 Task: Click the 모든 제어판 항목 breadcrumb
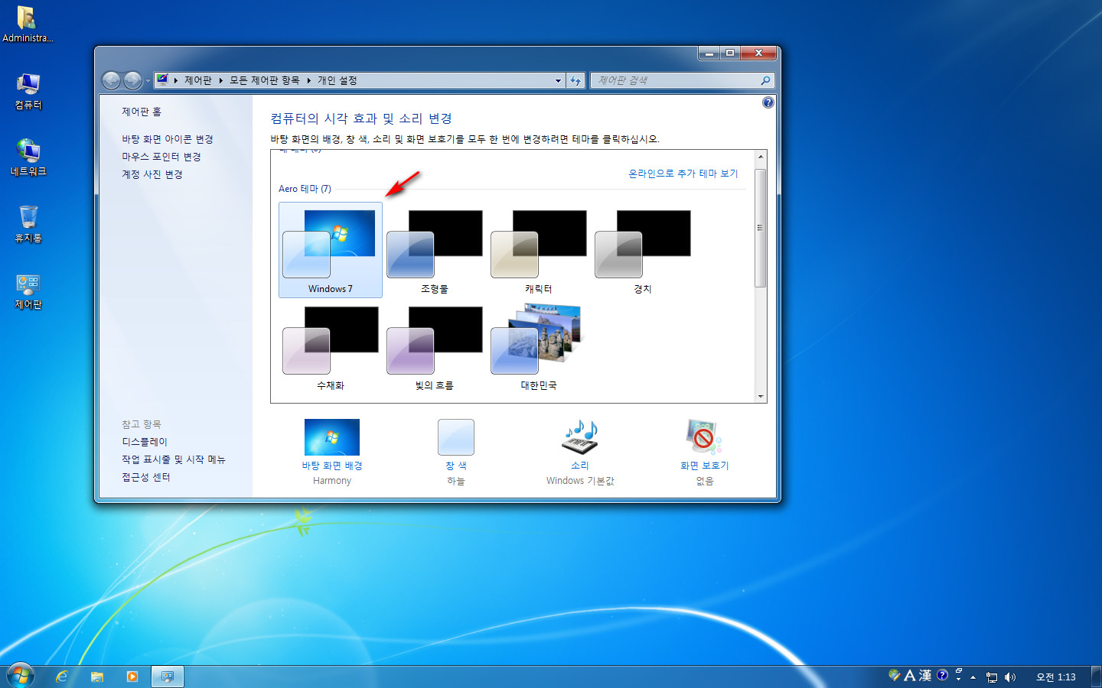tap(265, 80)
